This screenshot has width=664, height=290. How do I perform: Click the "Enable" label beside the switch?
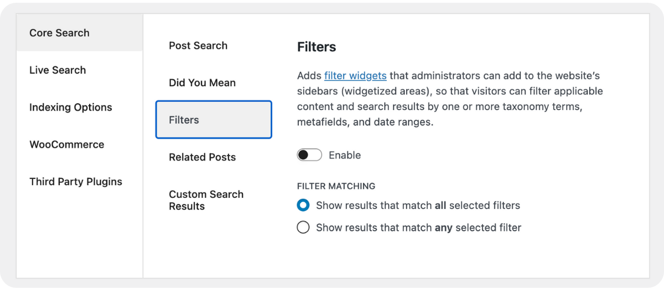coord(345,155)
